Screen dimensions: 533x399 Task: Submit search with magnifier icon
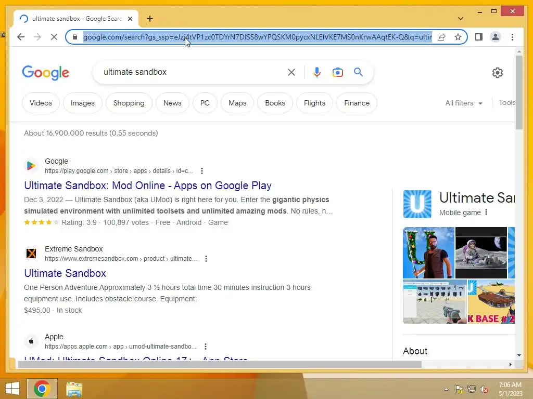click(x=358, y=72)
